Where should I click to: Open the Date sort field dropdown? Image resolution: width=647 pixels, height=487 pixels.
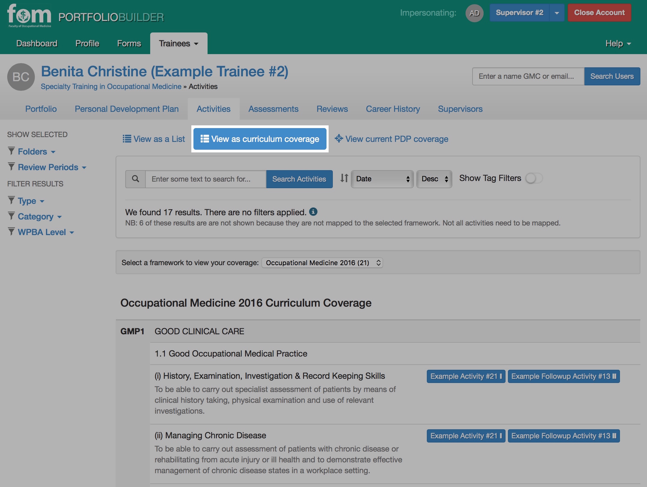382,179
